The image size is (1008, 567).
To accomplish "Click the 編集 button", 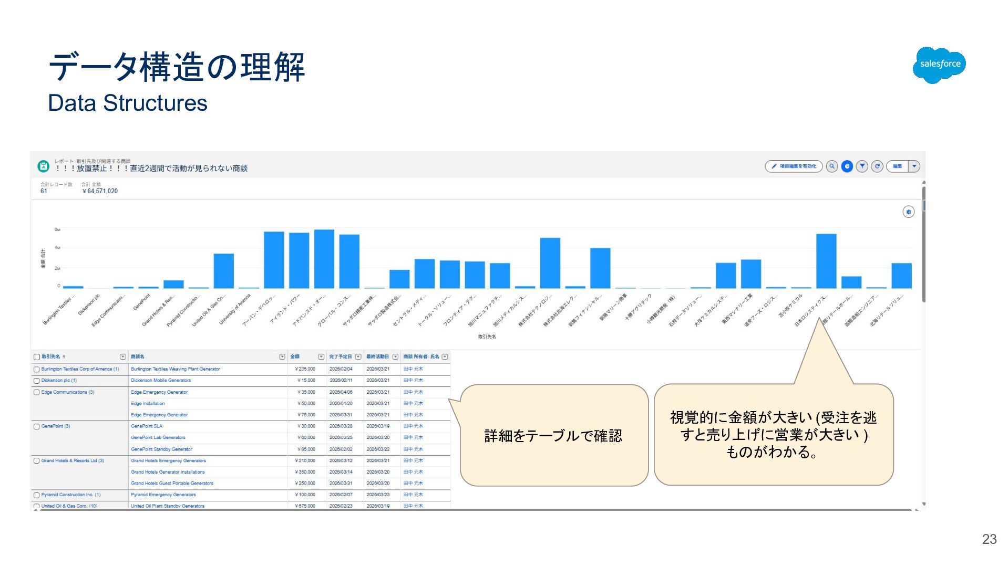I will pyautogui.click(x=898, y=166).
